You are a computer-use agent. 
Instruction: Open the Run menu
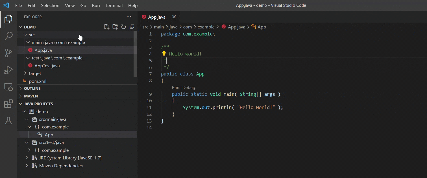pos(96,5)
